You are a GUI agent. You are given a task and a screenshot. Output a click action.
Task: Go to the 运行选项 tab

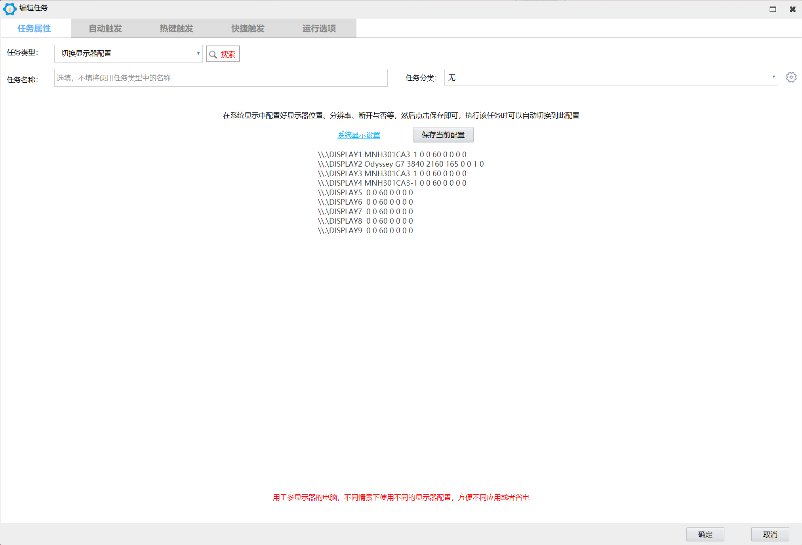pos(319,28)
